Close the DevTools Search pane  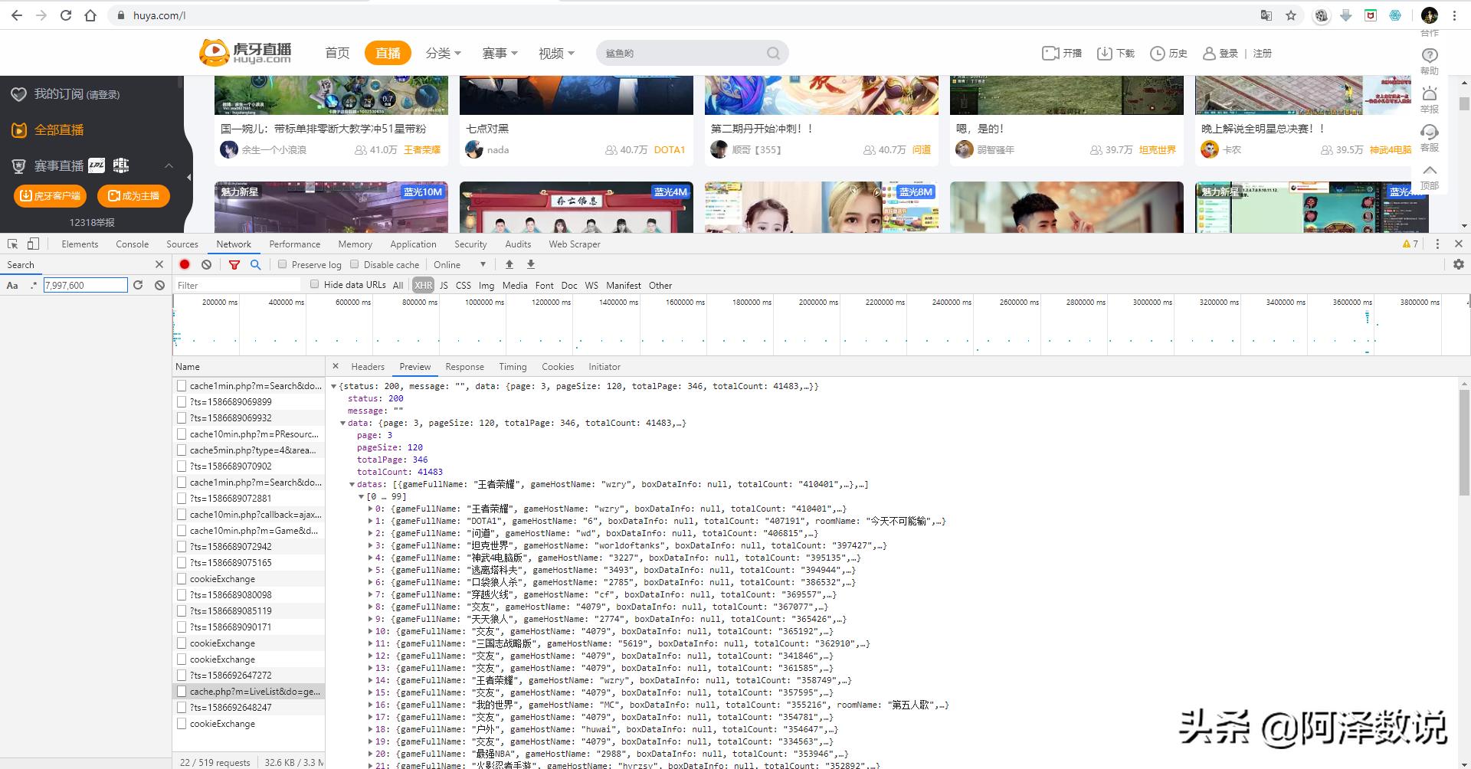(159, 264)
